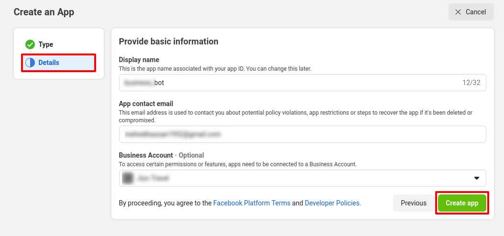
Task: Click the blurred business account avatar
Action: pyautogui.click(x=128, y=178)
